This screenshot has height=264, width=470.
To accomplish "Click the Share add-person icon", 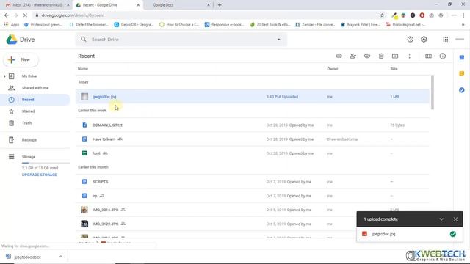I will (352, 56).
